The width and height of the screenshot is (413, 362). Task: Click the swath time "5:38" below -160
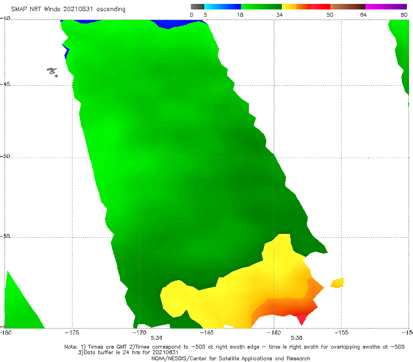(296, 337)
